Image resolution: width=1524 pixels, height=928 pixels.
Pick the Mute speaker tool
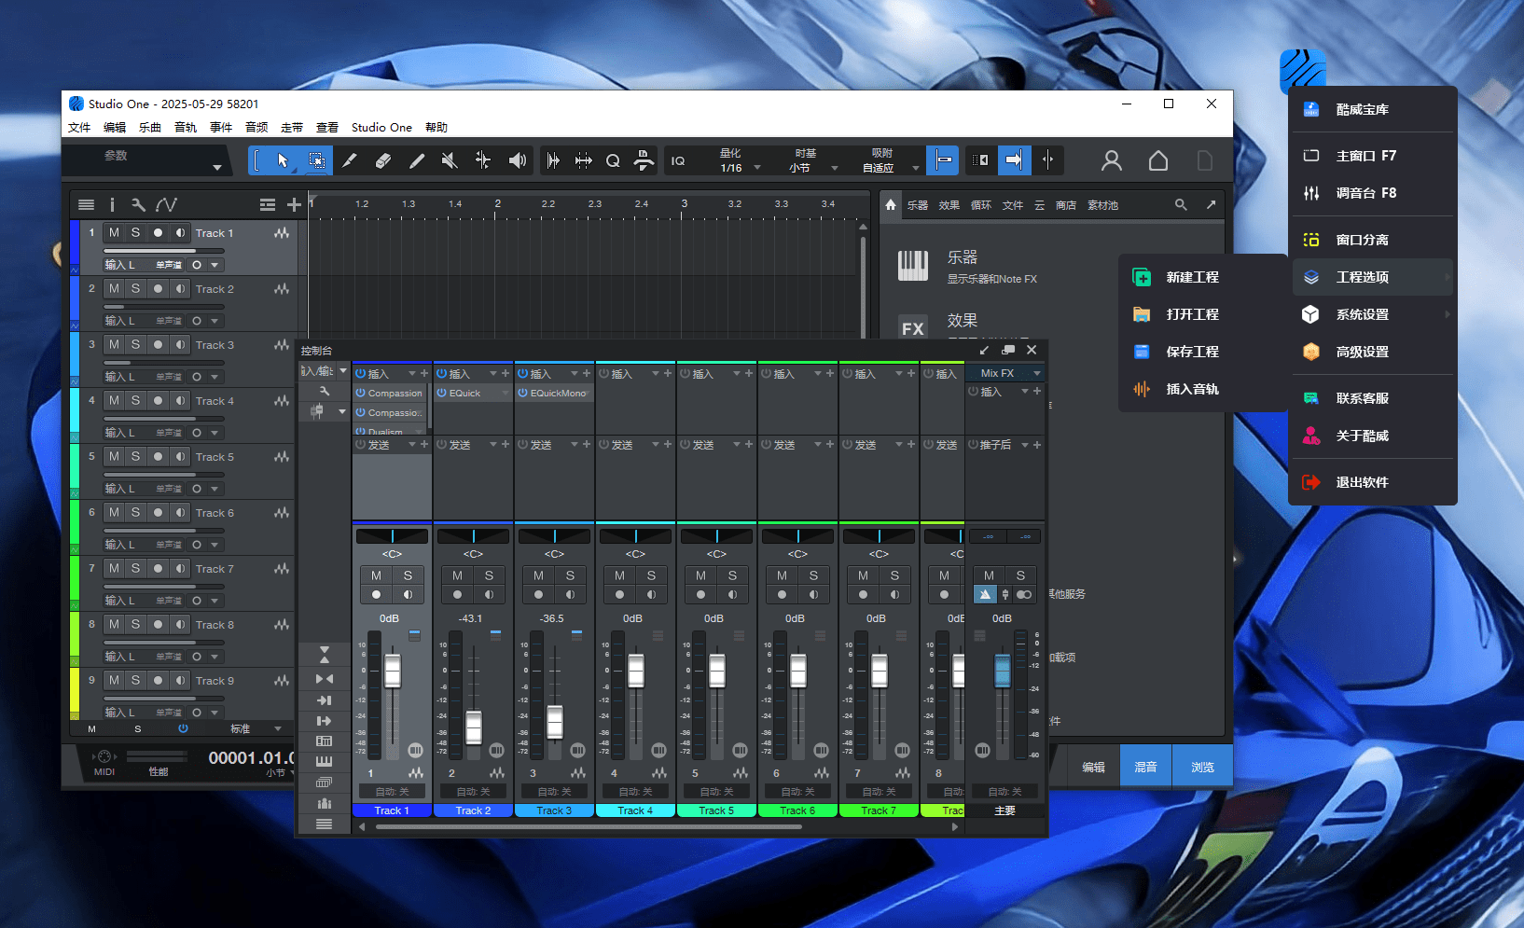450,160
